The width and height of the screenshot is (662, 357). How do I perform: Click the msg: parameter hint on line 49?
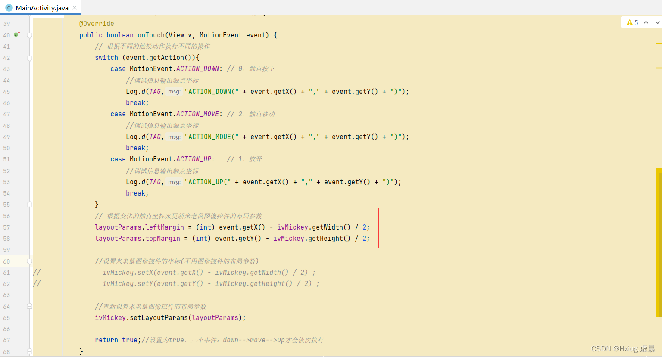pos(174,137)
